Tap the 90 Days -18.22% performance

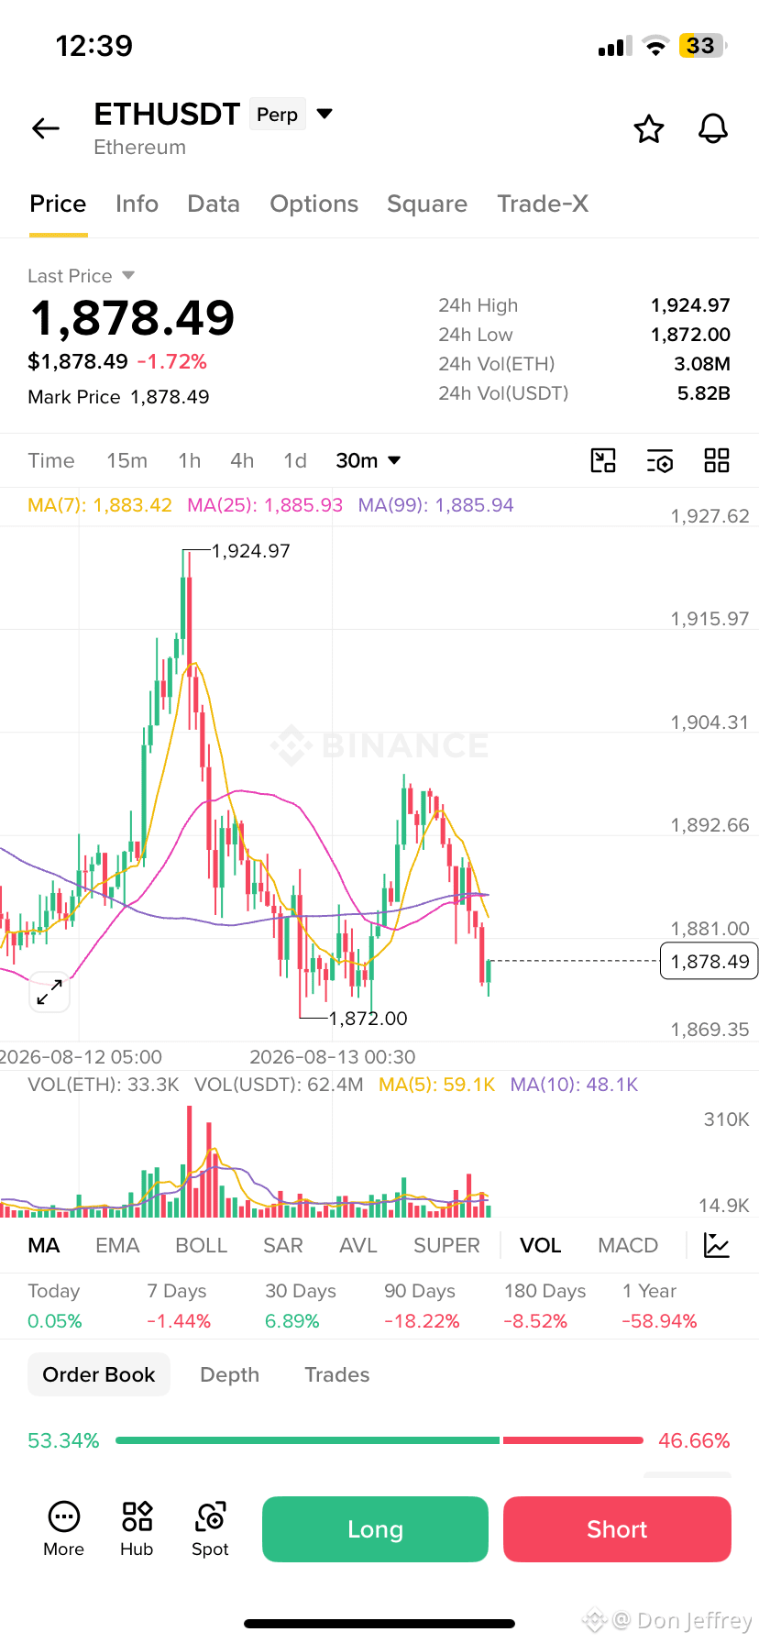pyautogui.click(x=422, y=1306)
